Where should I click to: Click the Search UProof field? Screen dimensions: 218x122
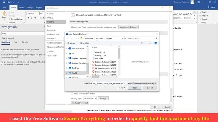pos(141,38)
